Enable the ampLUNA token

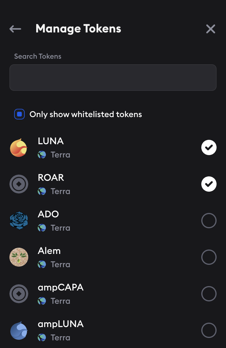click(209, 330)
